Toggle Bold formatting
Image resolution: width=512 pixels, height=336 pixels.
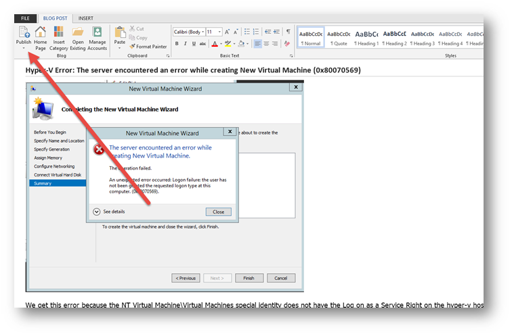pyautogui.click(x=177, y=44)
